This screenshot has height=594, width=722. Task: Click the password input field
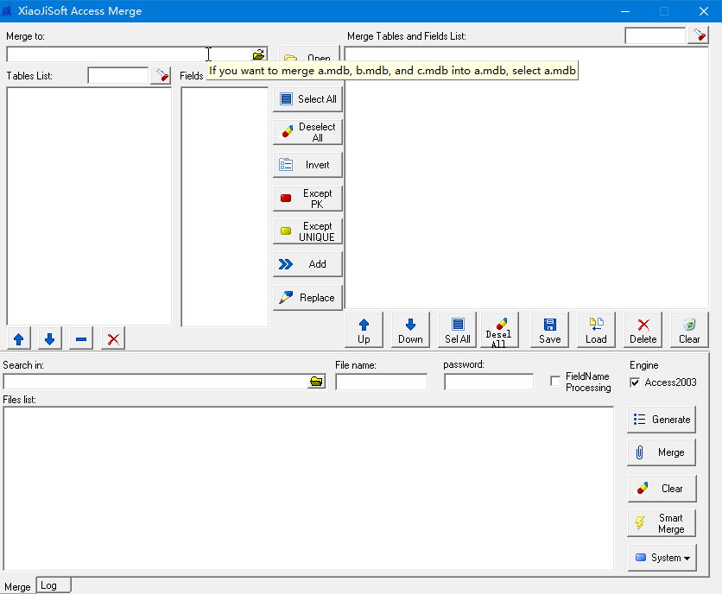(489, 382)
